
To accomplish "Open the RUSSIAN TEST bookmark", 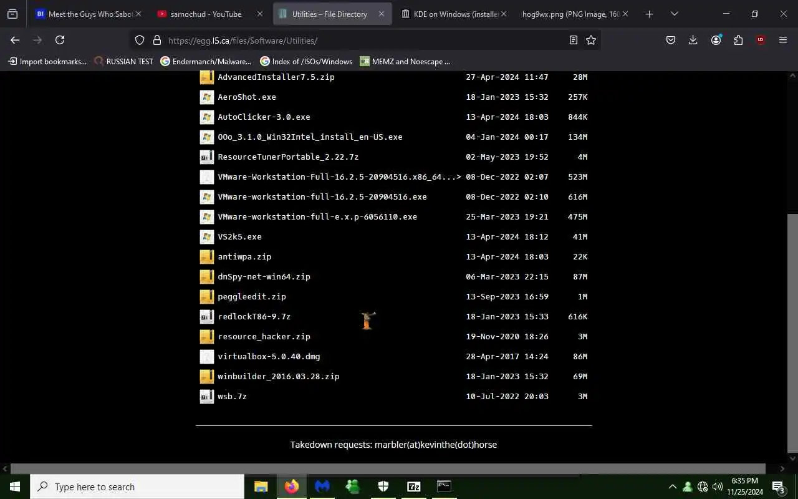I will point(123,61).
